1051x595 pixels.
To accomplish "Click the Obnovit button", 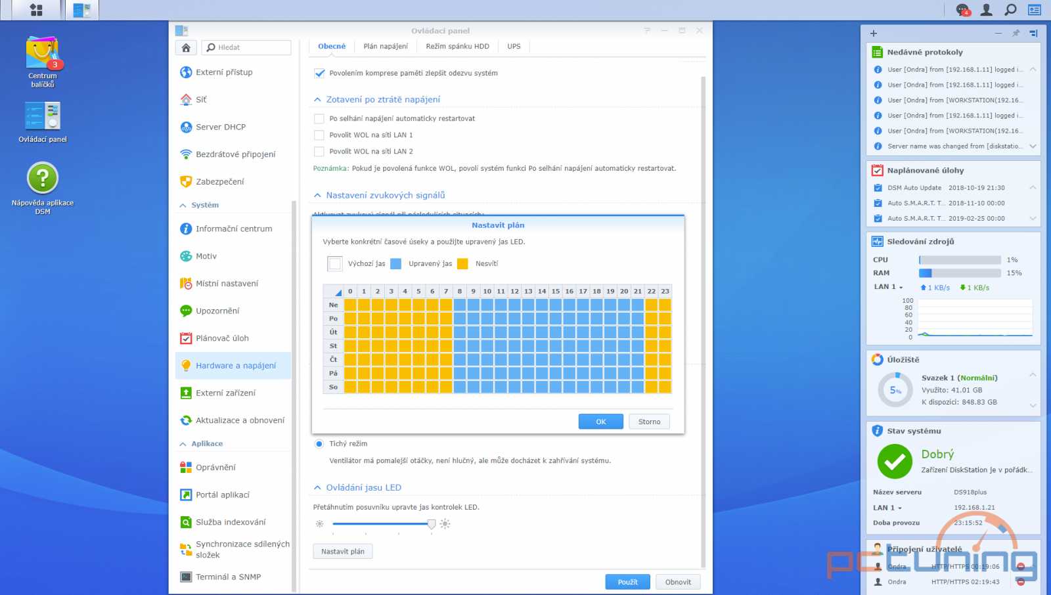I will point(678,582).
